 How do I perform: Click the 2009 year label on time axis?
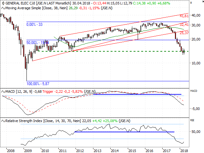pos(28,151)
